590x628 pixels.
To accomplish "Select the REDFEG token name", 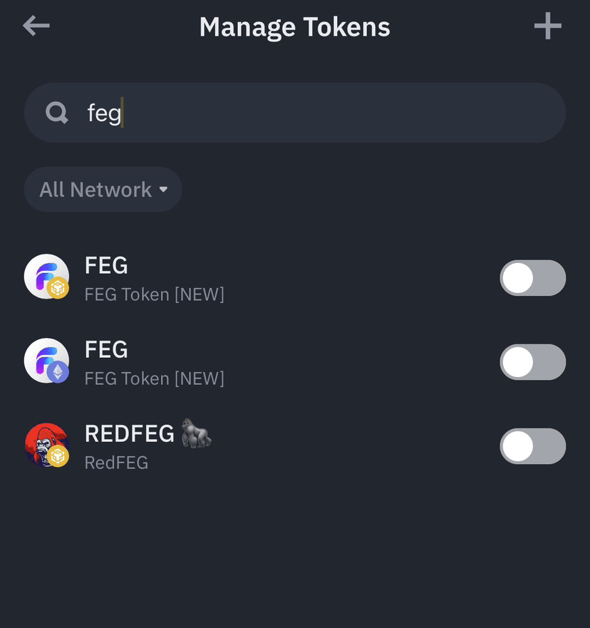I will tap(129, 433).
